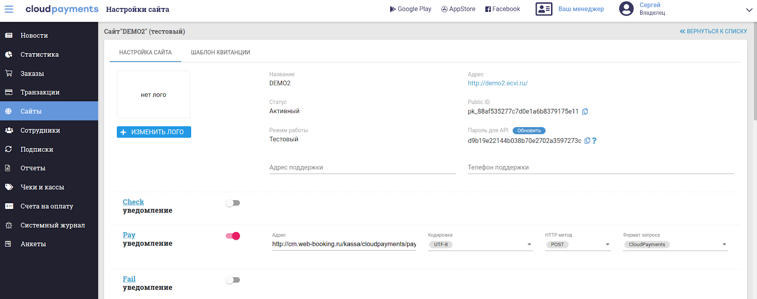Open the manager contact card icon
This screenshot has height=299, width=757.
(x=544, y=9)
